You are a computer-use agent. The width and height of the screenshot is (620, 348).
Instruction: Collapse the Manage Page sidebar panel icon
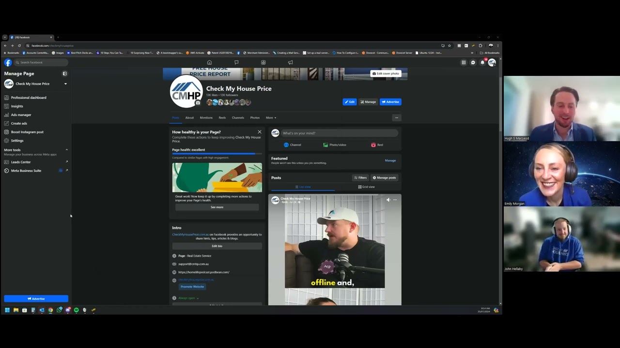64,73
